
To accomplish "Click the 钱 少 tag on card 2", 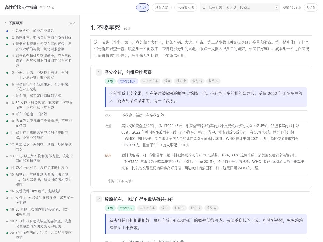I will point(165,208).
